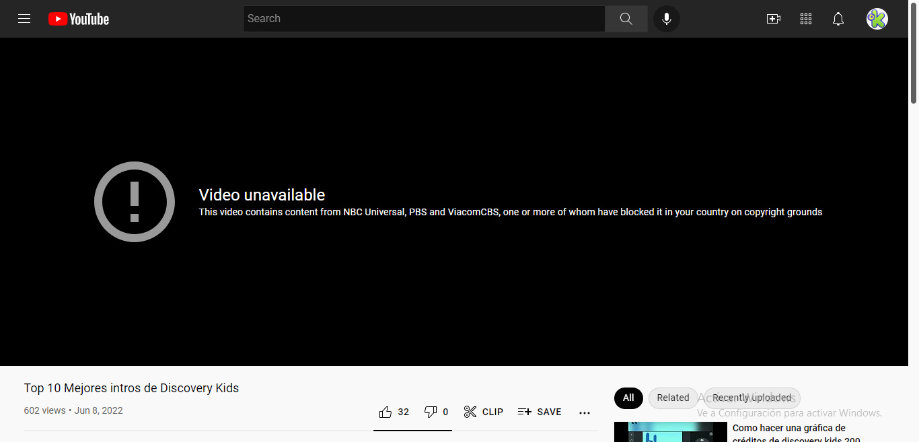Click the 'Video unavailable' heading text
Viewport: 919px width, 442px height.
262,195
